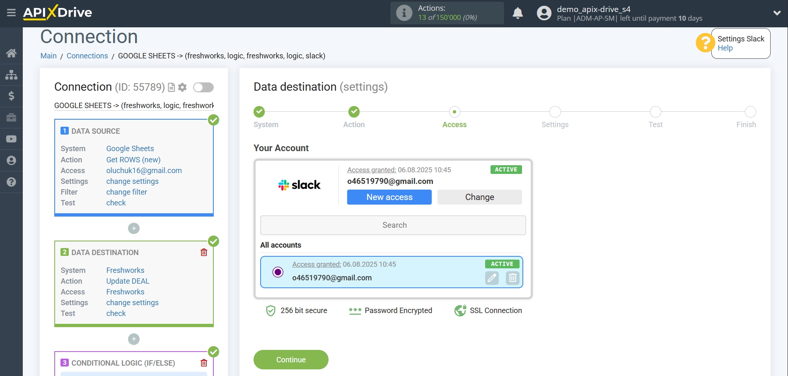Open Freshworks system link
This screenshot has width=788, height=376.
click(126, 270)
